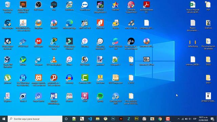Select the OBS Studio desktop shortcut
This screenshot has height=122, width=217.
[39, 6]
